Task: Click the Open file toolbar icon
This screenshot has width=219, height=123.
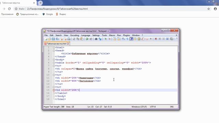Action: tap(49, 39)
